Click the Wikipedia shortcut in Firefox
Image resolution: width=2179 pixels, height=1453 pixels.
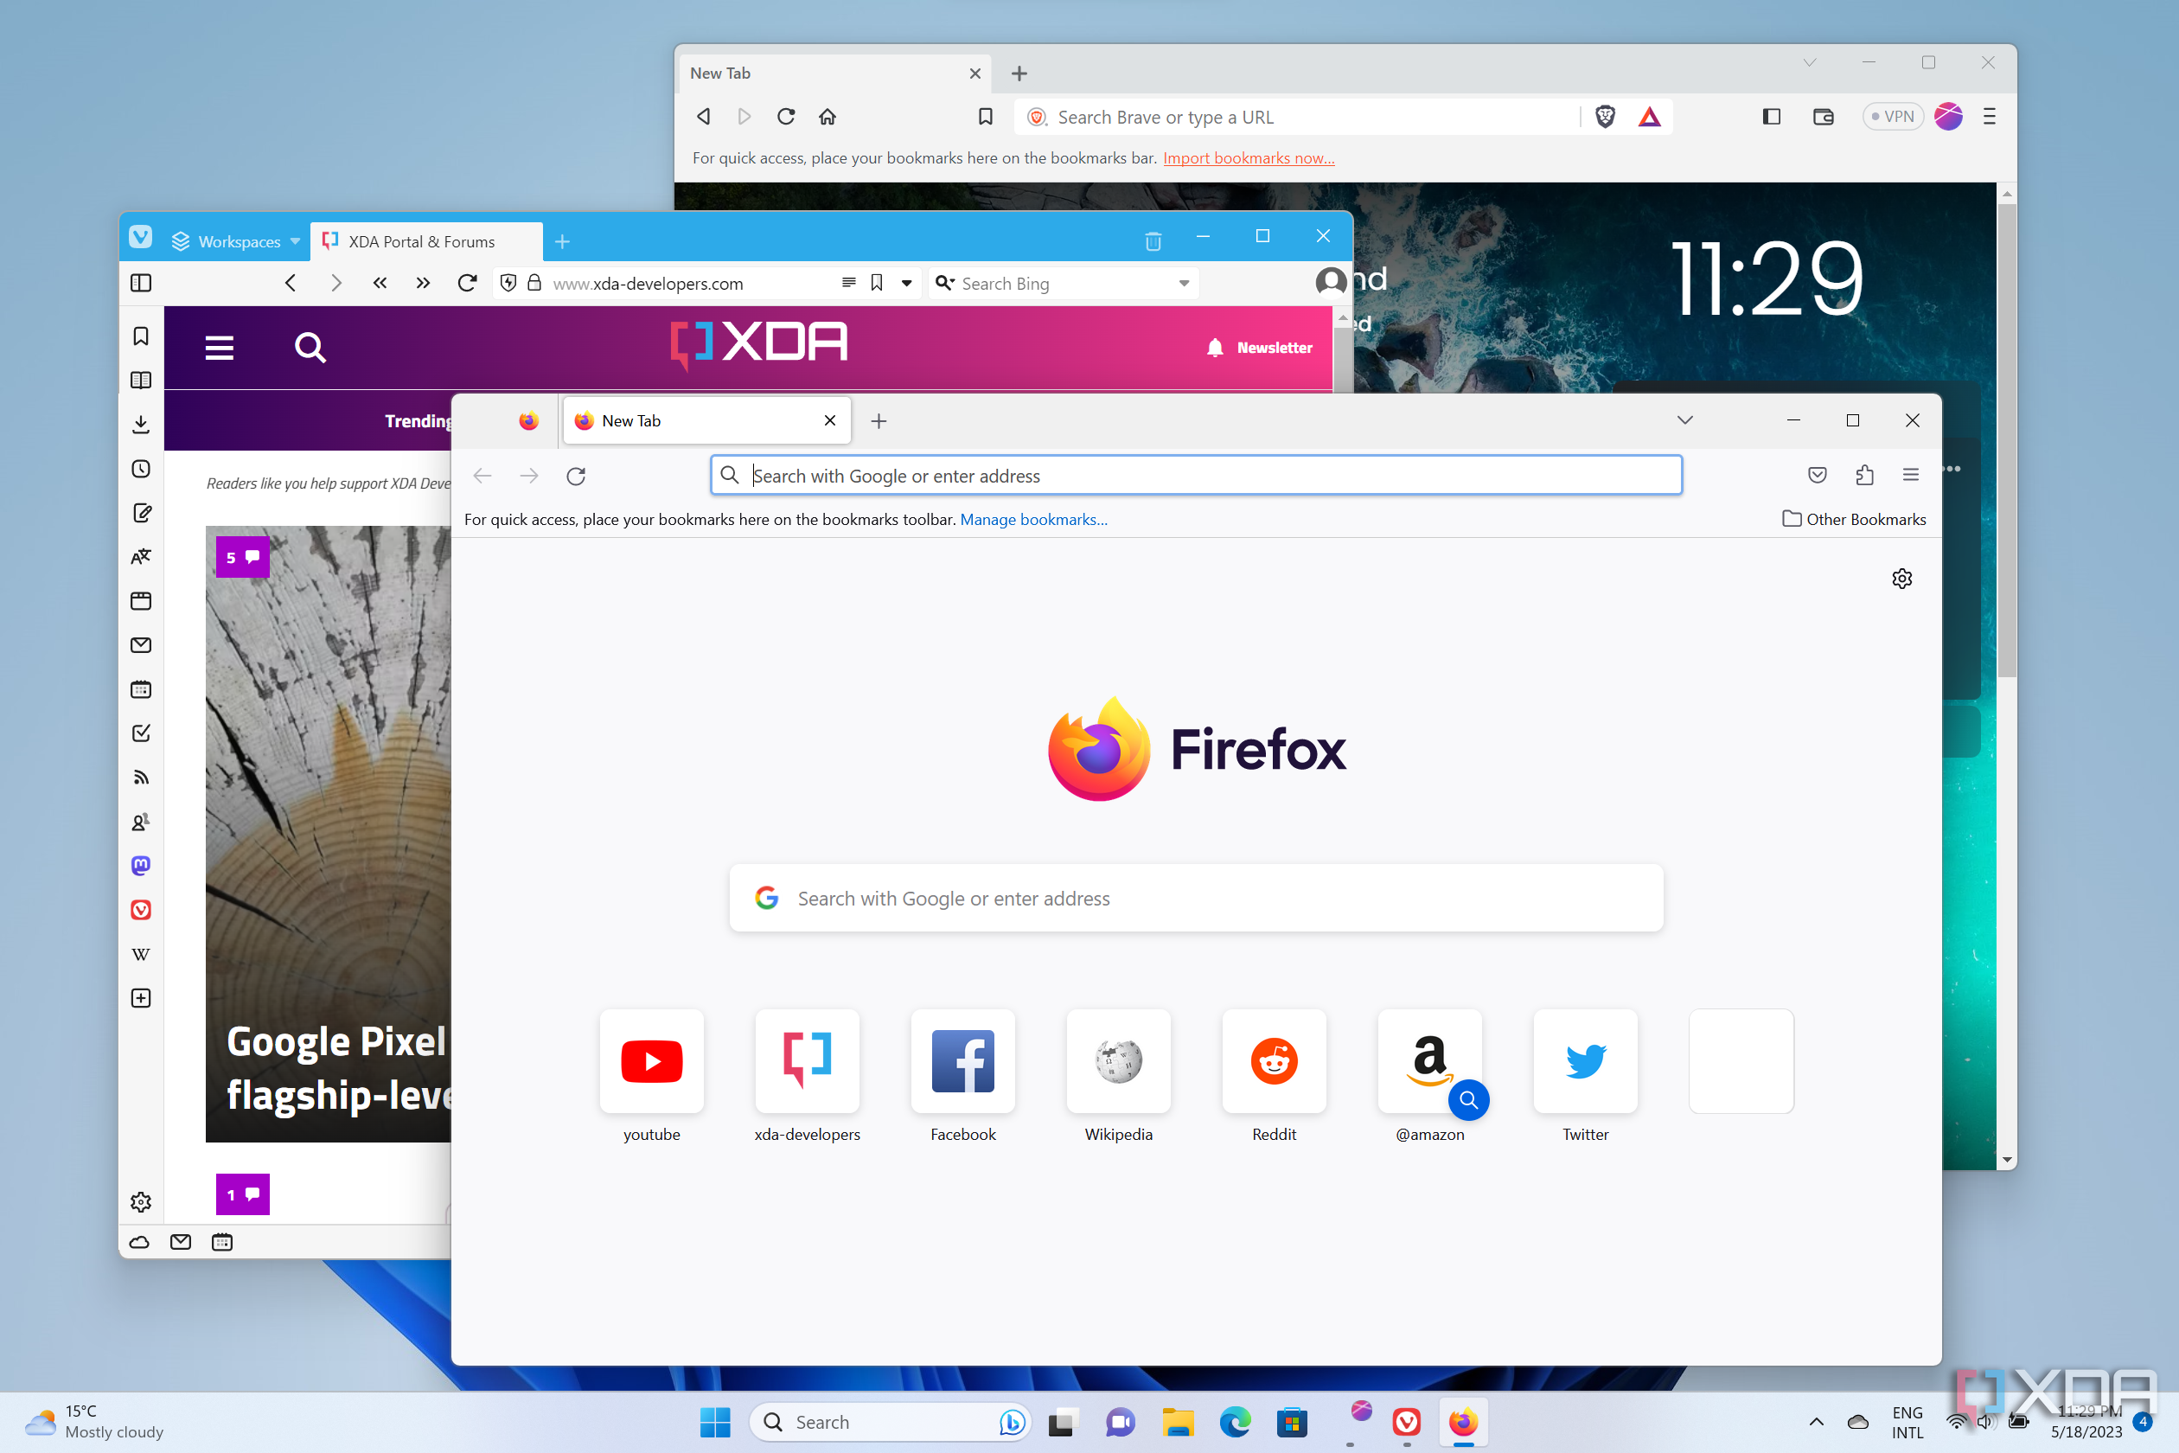tap(1119, 1062)
